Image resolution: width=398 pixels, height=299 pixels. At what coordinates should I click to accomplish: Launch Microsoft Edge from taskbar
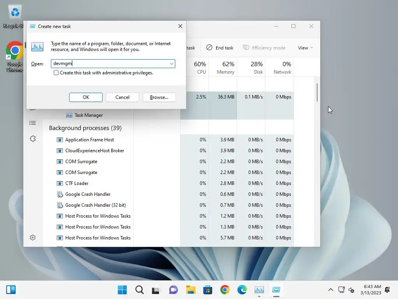coord(242,290)
